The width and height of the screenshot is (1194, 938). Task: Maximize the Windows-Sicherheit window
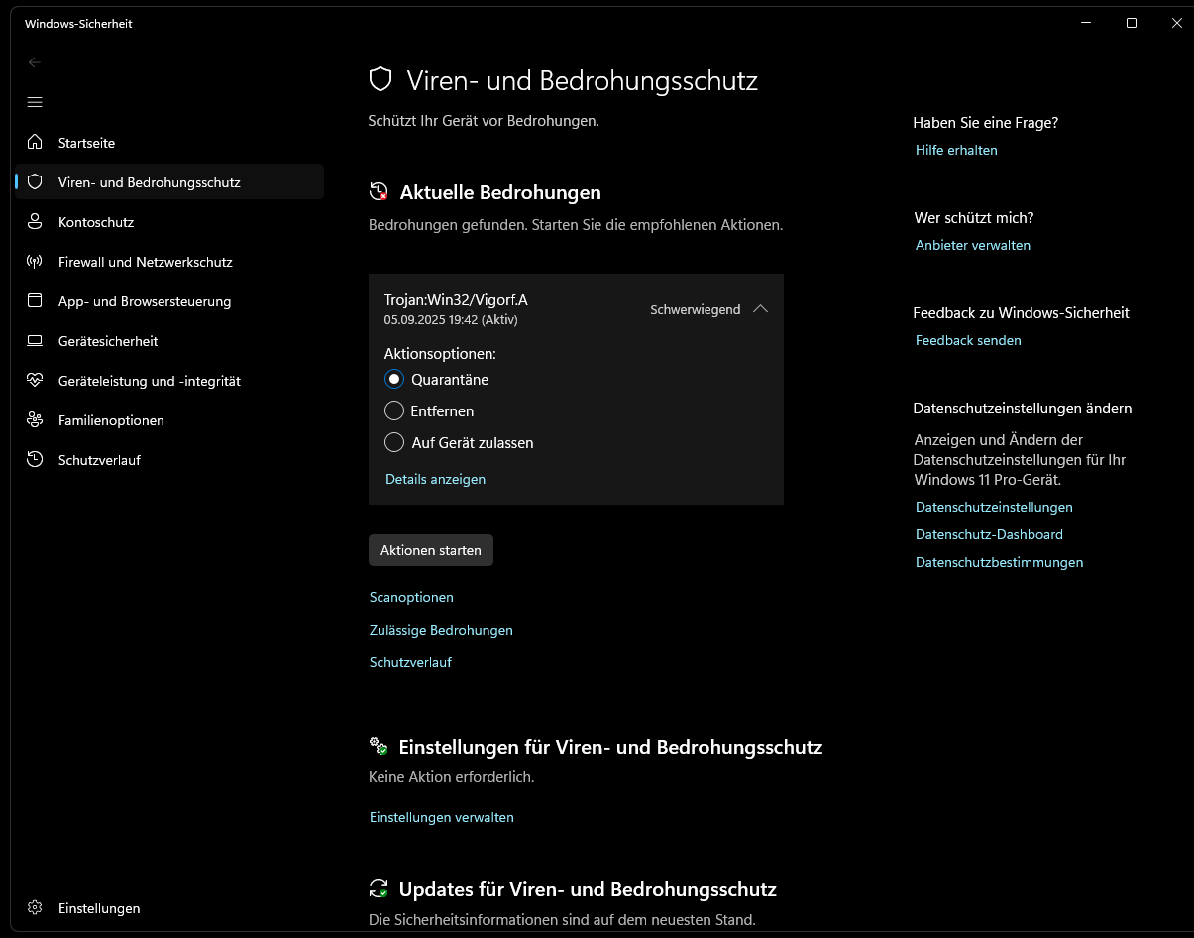coord(1131,23)
